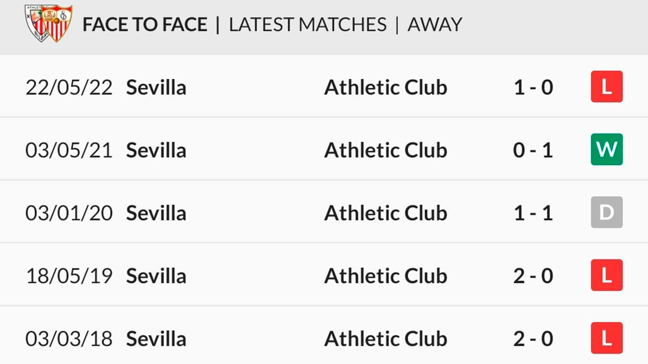Click the Athletic Club crest logo
Image resolution: width=648 pixels, height=364 pixels.
(x=36, y=23)
